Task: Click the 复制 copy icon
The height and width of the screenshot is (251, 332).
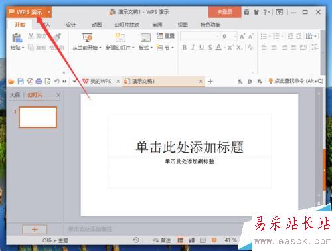Action: click(x=31, y=47)
